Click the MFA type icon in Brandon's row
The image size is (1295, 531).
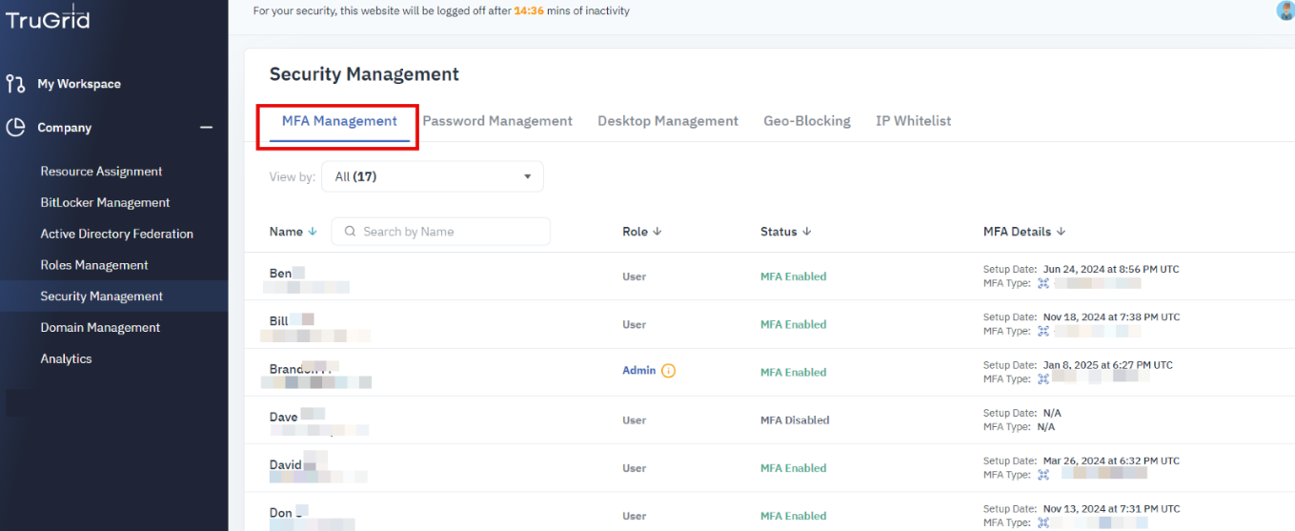click(1043, 378)
